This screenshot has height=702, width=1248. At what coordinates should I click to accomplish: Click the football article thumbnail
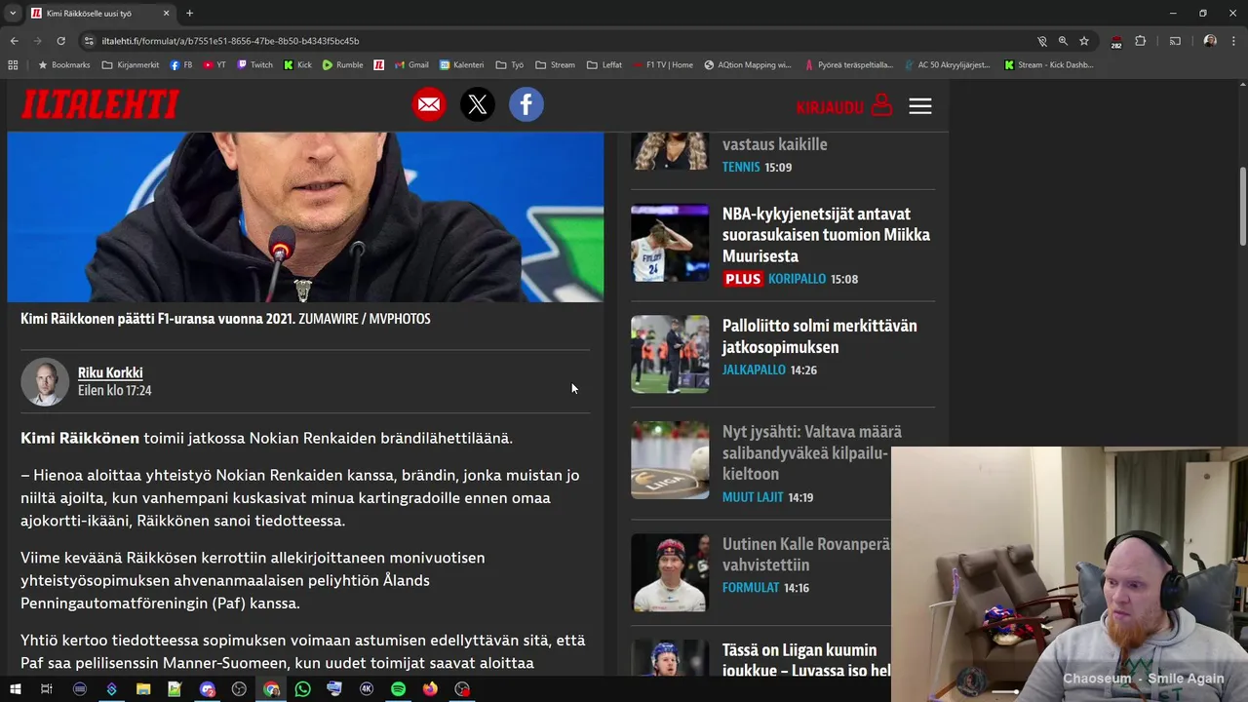670,354
